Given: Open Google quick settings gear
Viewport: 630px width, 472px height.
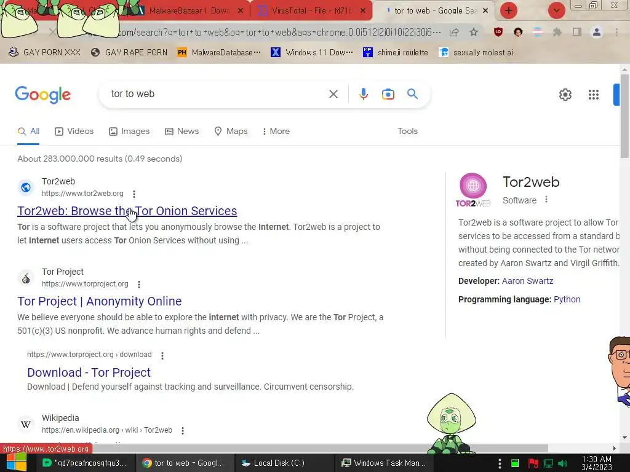Looking at the screenshot, I should tap(565, 94).
